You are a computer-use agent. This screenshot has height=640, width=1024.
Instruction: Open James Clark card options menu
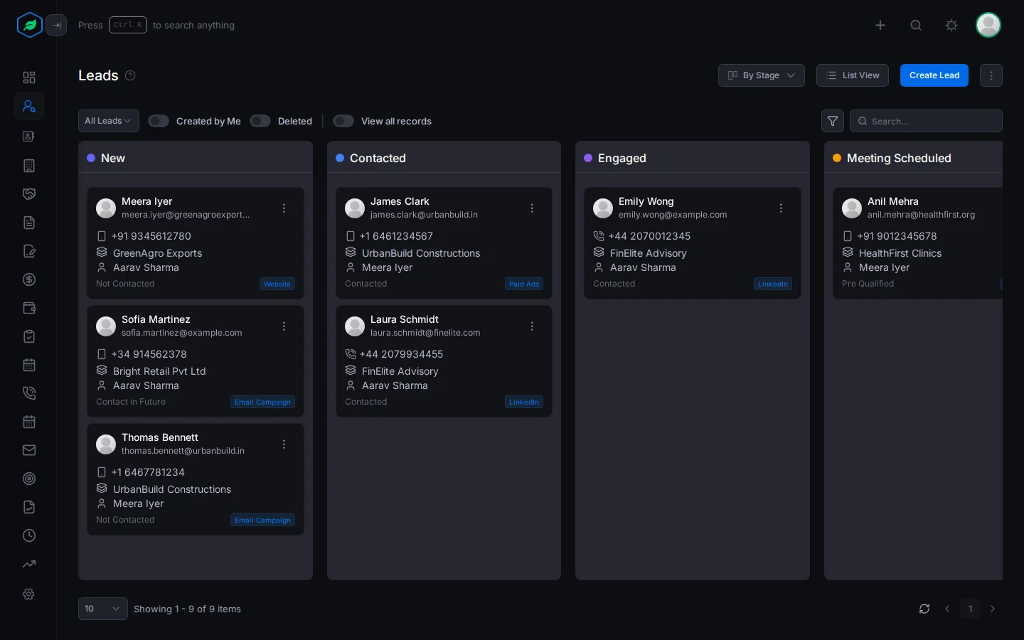click(x=532, y=208)
